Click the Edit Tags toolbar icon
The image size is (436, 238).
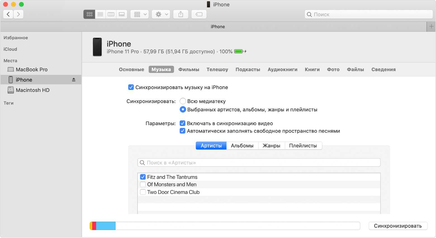pos(199,14)
